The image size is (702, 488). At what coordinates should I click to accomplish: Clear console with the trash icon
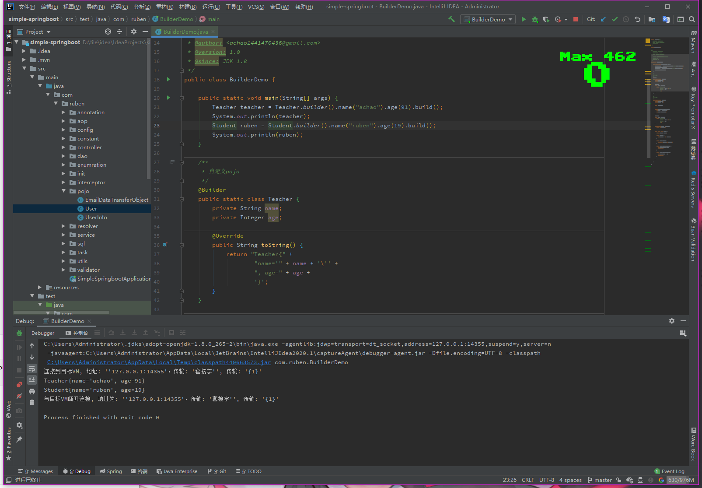click(x=32, y=403)
